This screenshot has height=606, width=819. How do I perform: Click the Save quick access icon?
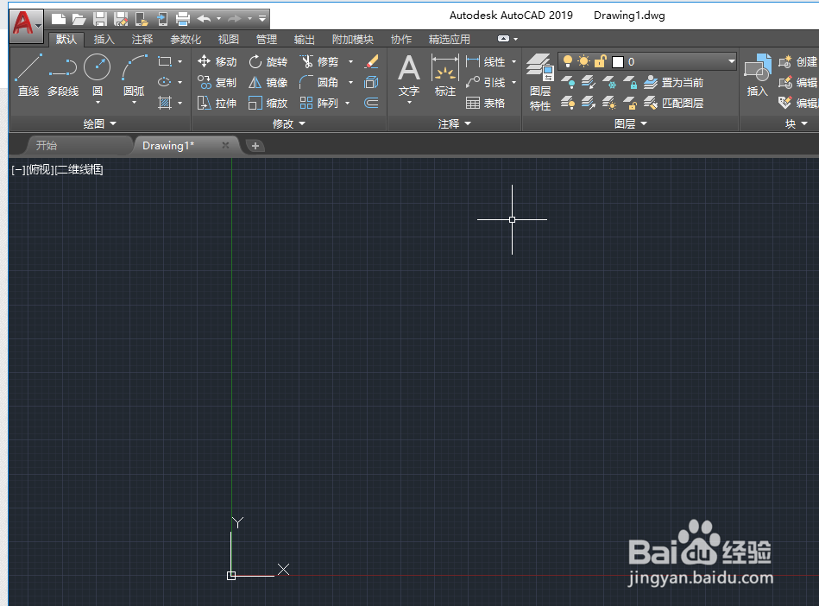click(100, 20)
